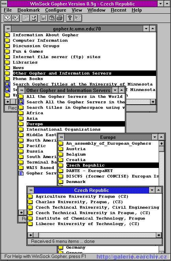Select the Fun & Games entry
The width and height of the screenshot is (171, 261).
click(28, 51)
